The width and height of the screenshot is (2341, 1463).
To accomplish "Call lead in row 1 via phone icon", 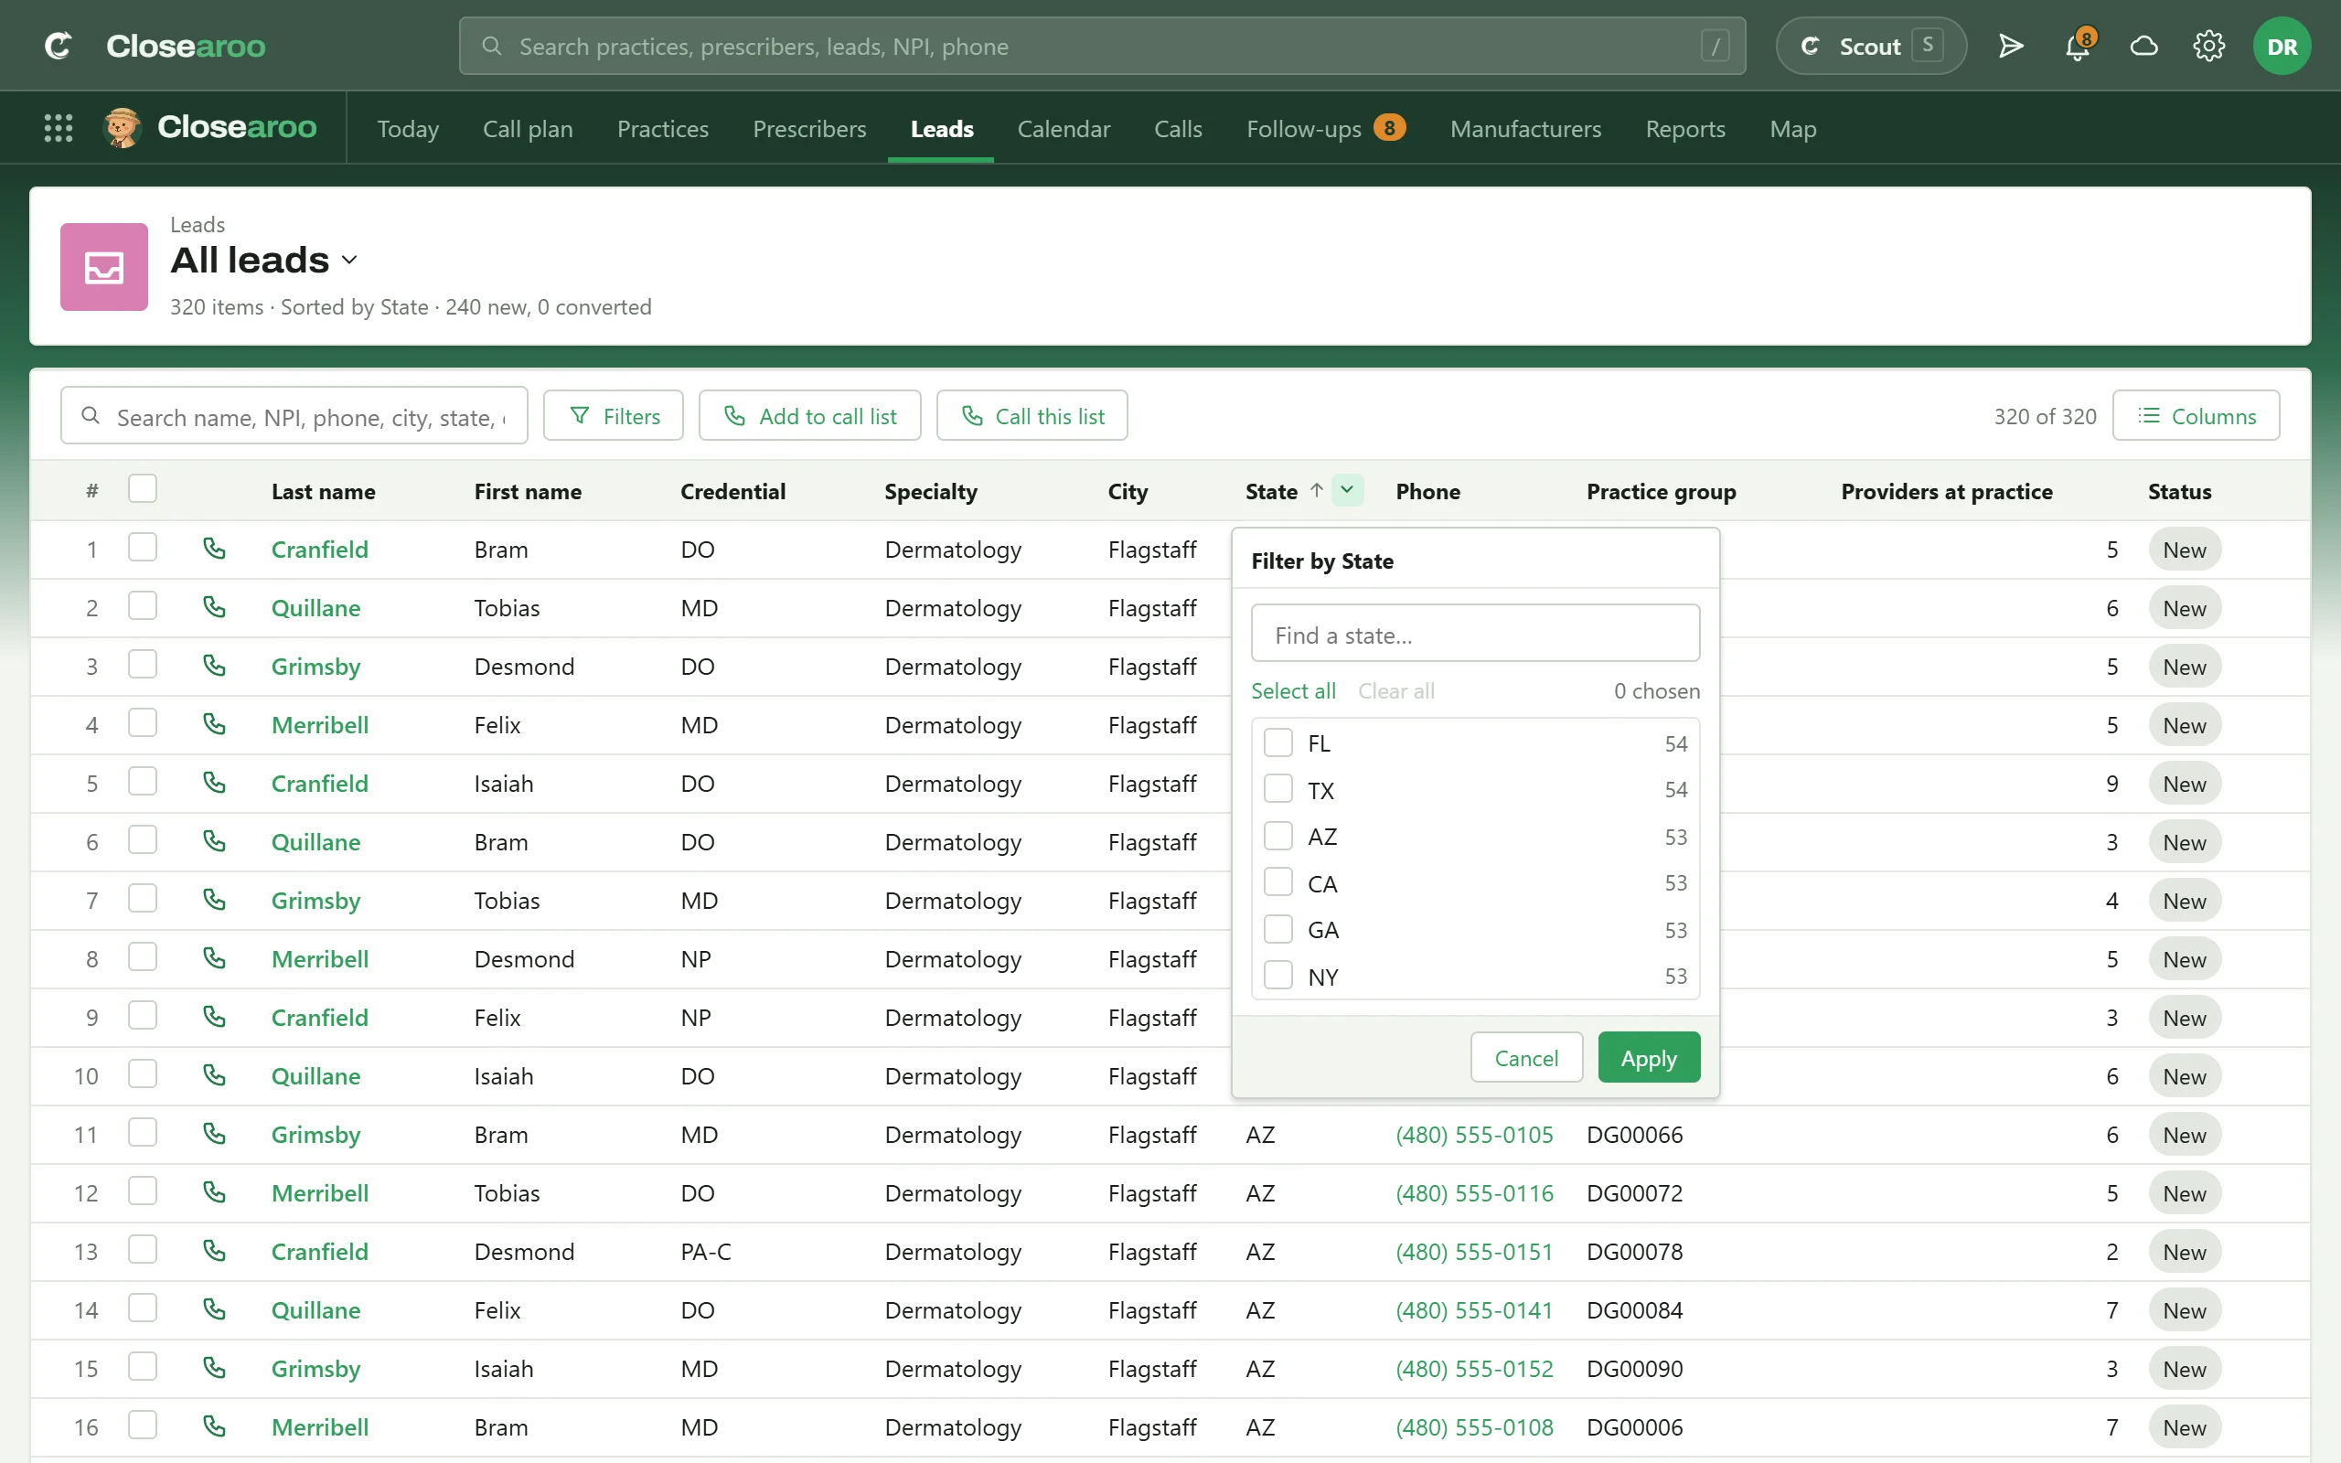I will (214, 549).
